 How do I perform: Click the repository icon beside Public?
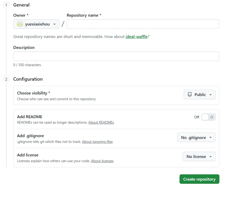(x=190, y=95)
